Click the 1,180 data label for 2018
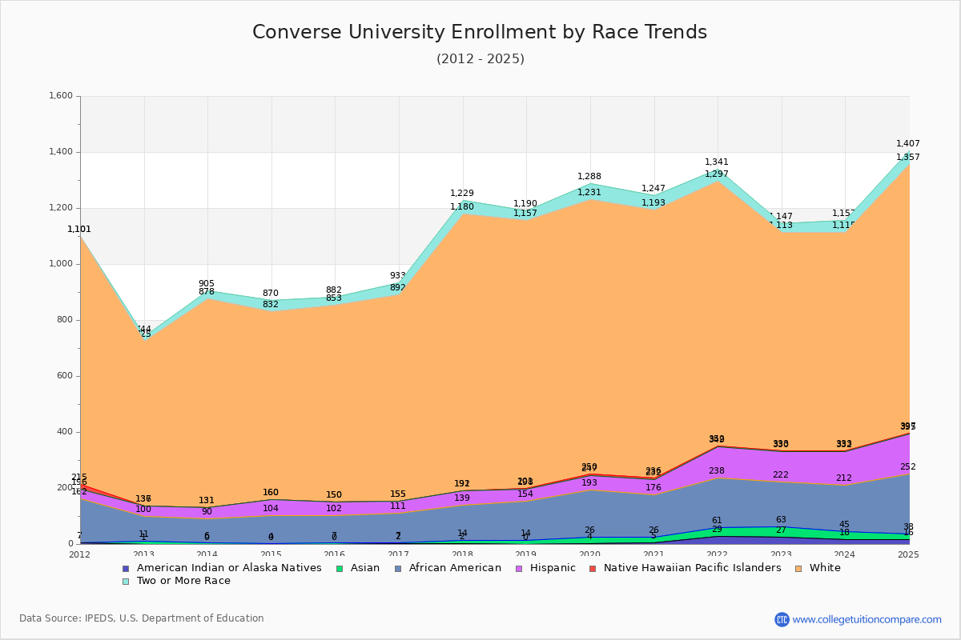The height and width of the screenshot is (640, 961). (x=462, y=206)
